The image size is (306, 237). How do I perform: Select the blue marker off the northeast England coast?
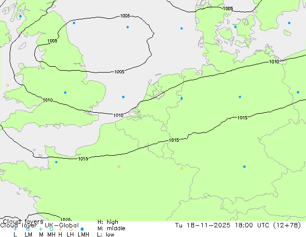(74, 23)
